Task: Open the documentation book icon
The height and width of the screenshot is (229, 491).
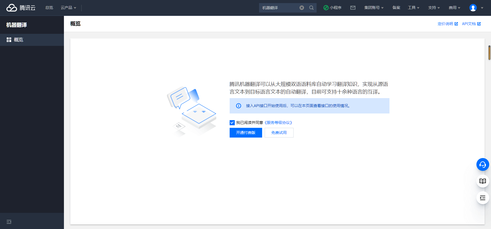Action: click(x=483, y=181)
